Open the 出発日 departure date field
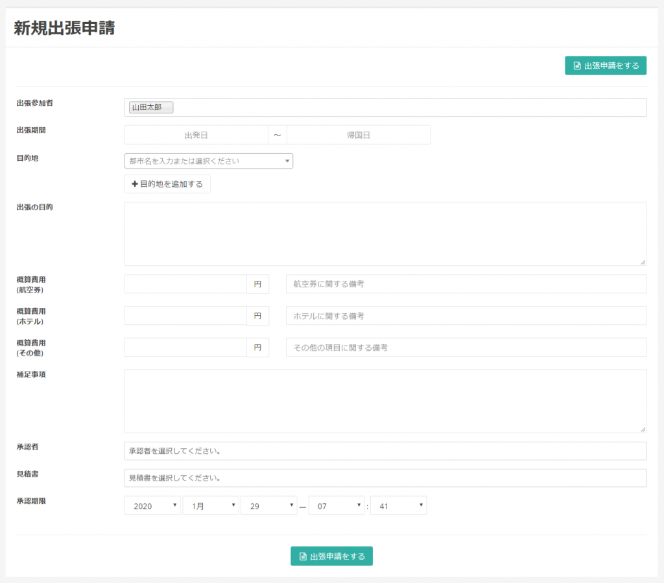This screenshot has height=583, width=664. (196, 135)
